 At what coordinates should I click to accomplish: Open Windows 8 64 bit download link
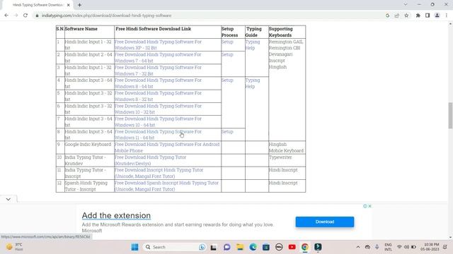(x=158, y=83)
